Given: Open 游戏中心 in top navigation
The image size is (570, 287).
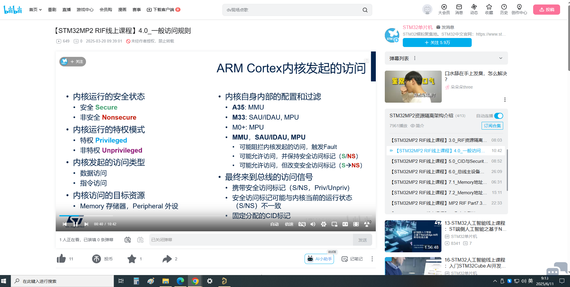Looking at the screenshot, I should point(85,10).
